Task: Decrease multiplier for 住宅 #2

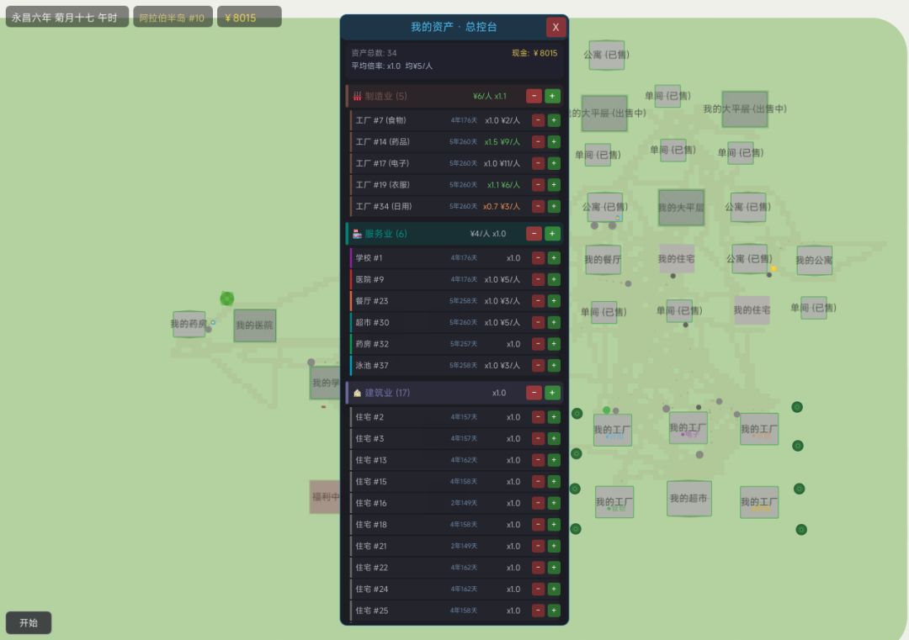Action: coord(539,417)
